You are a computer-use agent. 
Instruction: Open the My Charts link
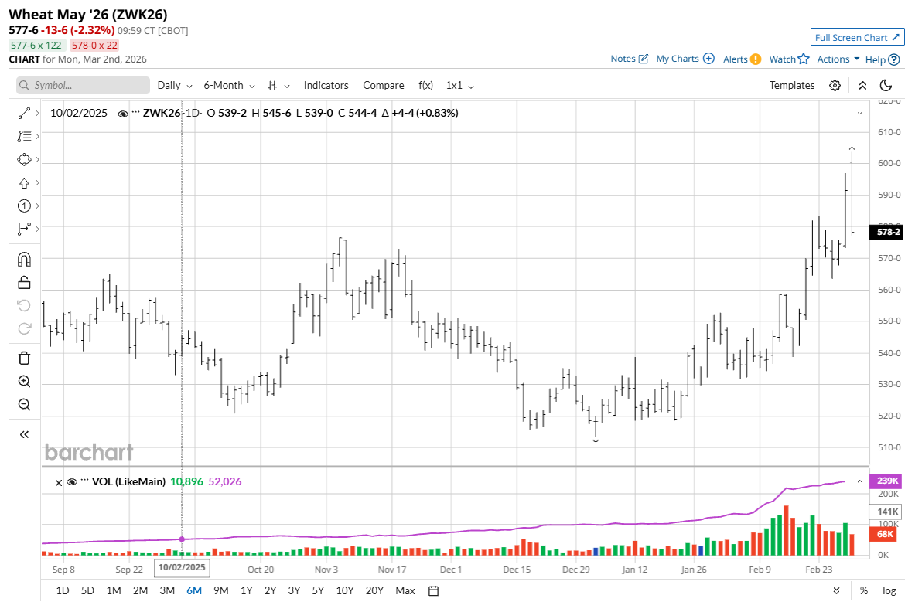point(677,59)
